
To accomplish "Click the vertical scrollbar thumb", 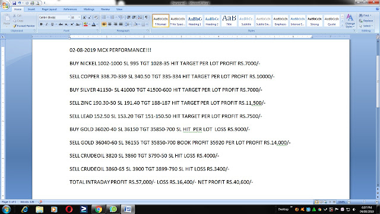I will pos(378,82).
